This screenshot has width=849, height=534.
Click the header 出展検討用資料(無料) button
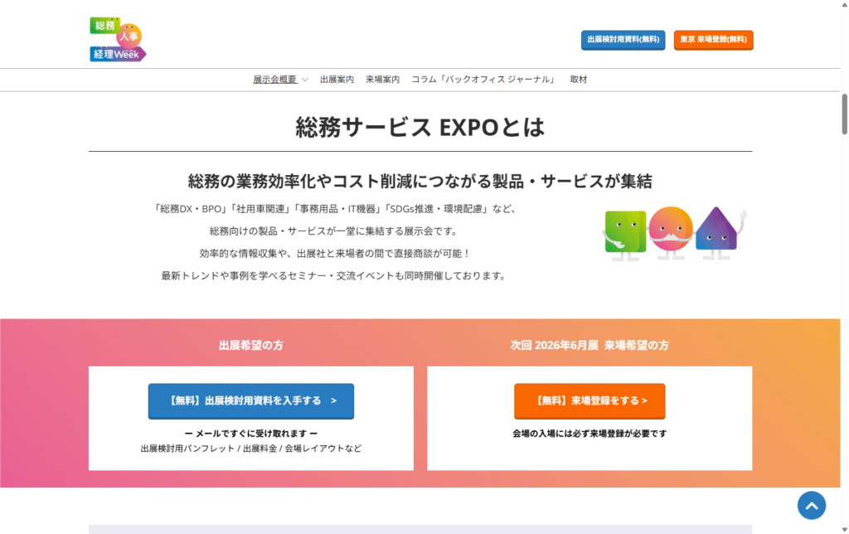623,40
